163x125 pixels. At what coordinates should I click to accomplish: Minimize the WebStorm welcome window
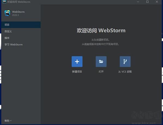pos(138,2)
